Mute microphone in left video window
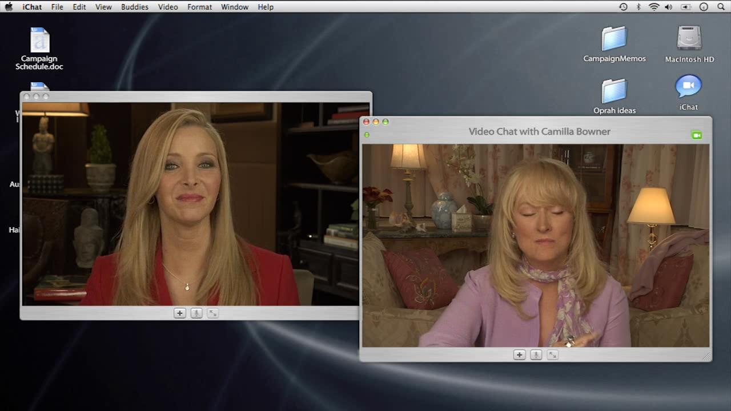Screen dimensions: 731x411 pyautogui.click(x=196, y=313)
